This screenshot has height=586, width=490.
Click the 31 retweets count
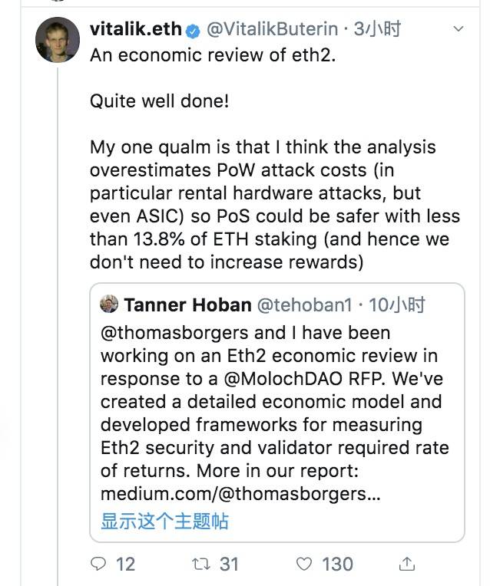(x=229, y=564)
